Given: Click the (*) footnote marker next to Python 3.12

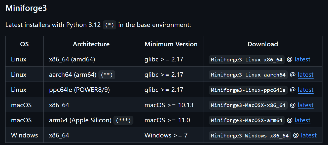Looking at the screenshot, I should point(109,25).
